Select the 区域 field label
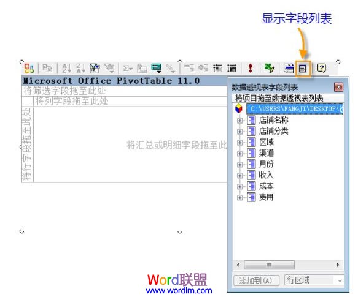Image resolution: width=358 pixels, height=297 pixels. tap(267, 142)
